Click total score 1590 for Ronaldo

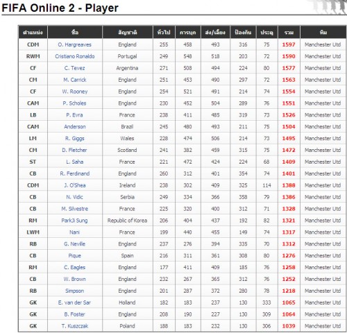pos(289,56)
